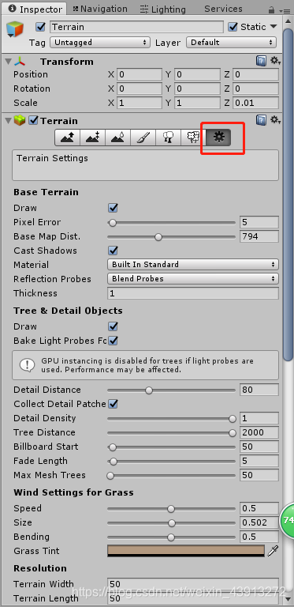
Task: Switch to the Services tab
Action: [x=223, y=9]
